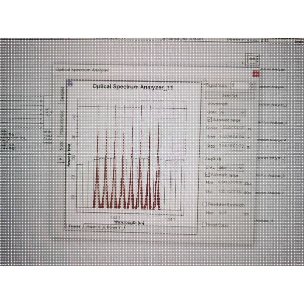Enable the Invert Colors checkbox
The image size is (304, 304).
pyautogui.click(x=204, y=224)
